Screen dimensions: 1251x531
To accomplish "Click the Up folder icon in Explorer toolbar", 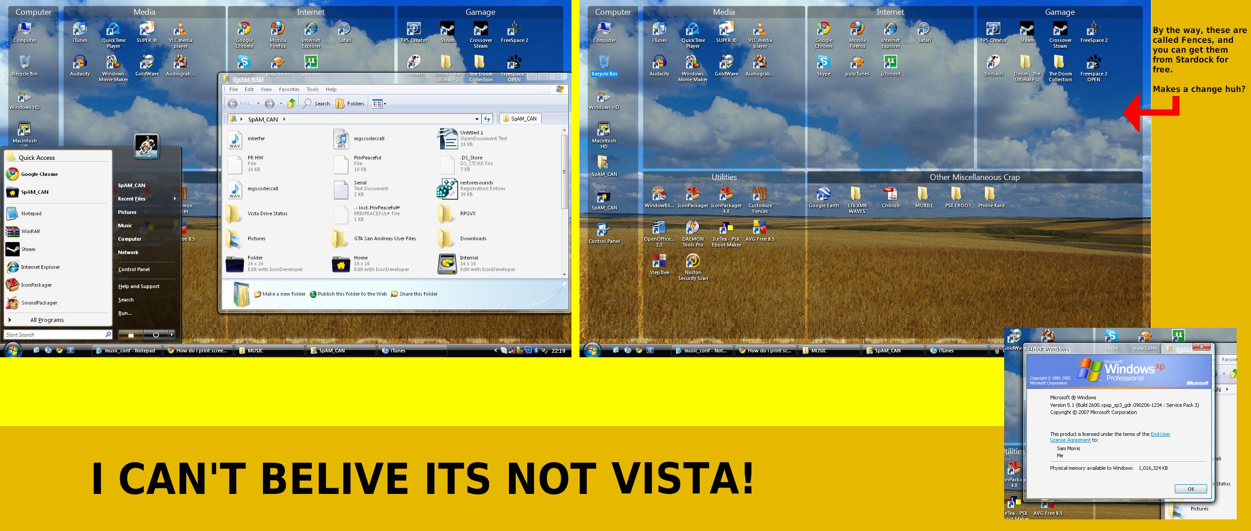I will point(292,104).
